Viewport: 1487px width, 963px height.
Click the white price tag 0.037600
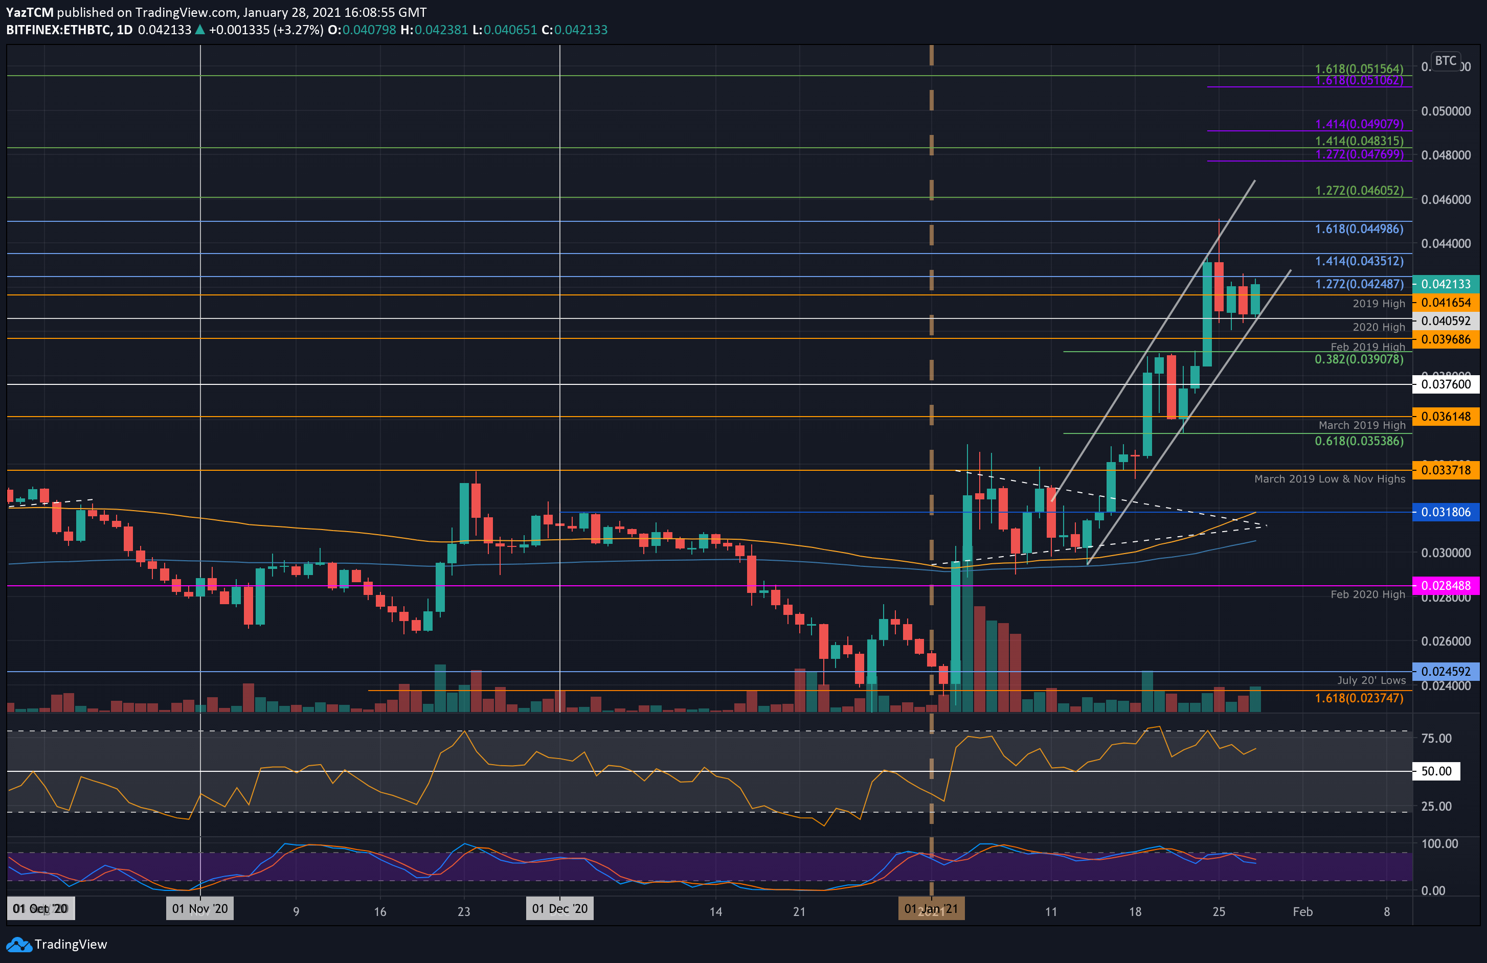click(x=1446, y=384)
